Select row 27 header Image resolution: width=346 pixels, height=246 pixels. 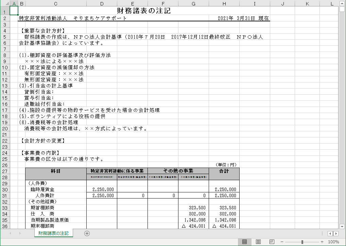(x=5, y=171)
